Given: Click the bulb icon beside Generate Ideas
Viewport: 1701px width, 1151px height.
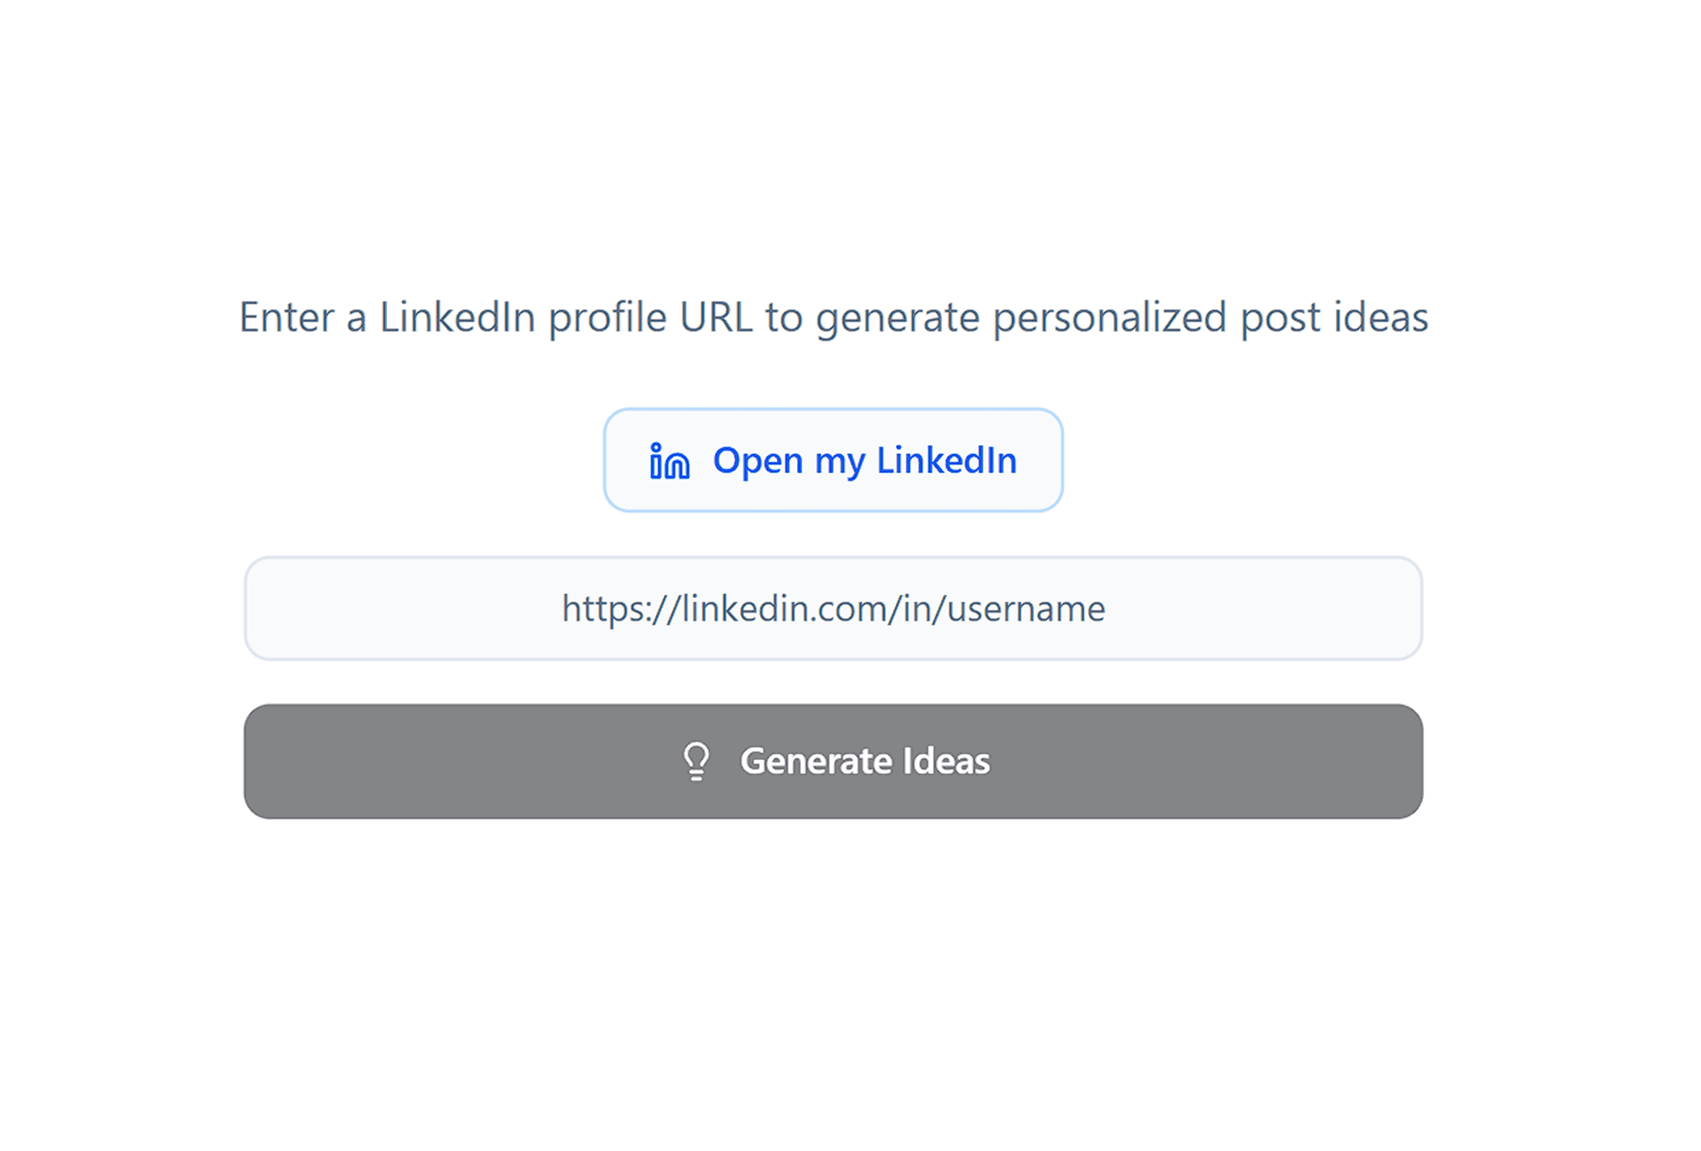Looking at the screenshot, I should click(696, 761).
